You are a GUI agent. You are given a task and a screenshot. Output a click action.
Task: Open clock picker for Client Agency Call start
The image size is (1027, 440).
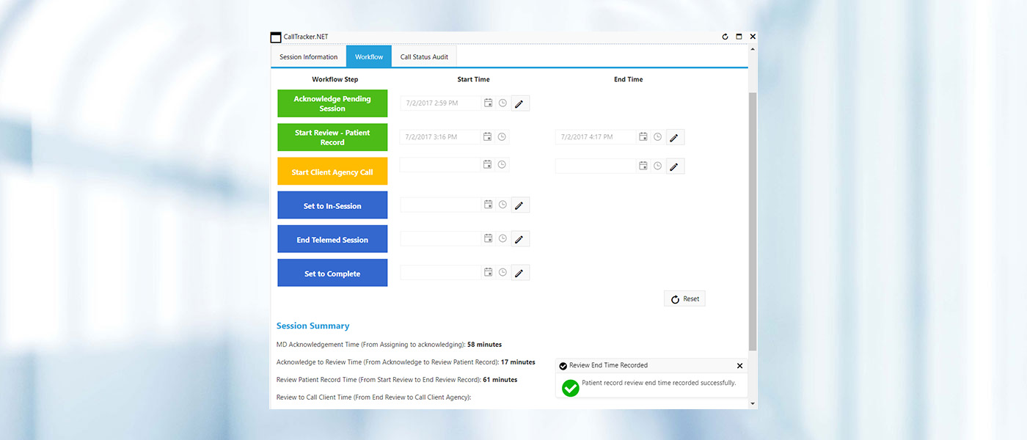click(502, 165)
